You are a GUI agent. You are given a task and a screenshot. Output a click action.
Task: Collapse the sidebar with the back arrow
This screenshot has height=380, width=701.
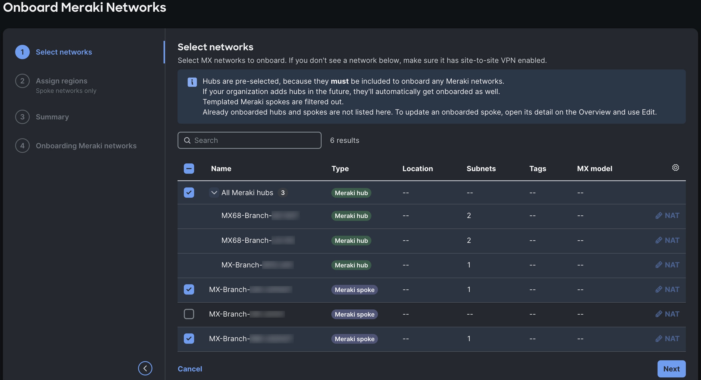(145, 368)
